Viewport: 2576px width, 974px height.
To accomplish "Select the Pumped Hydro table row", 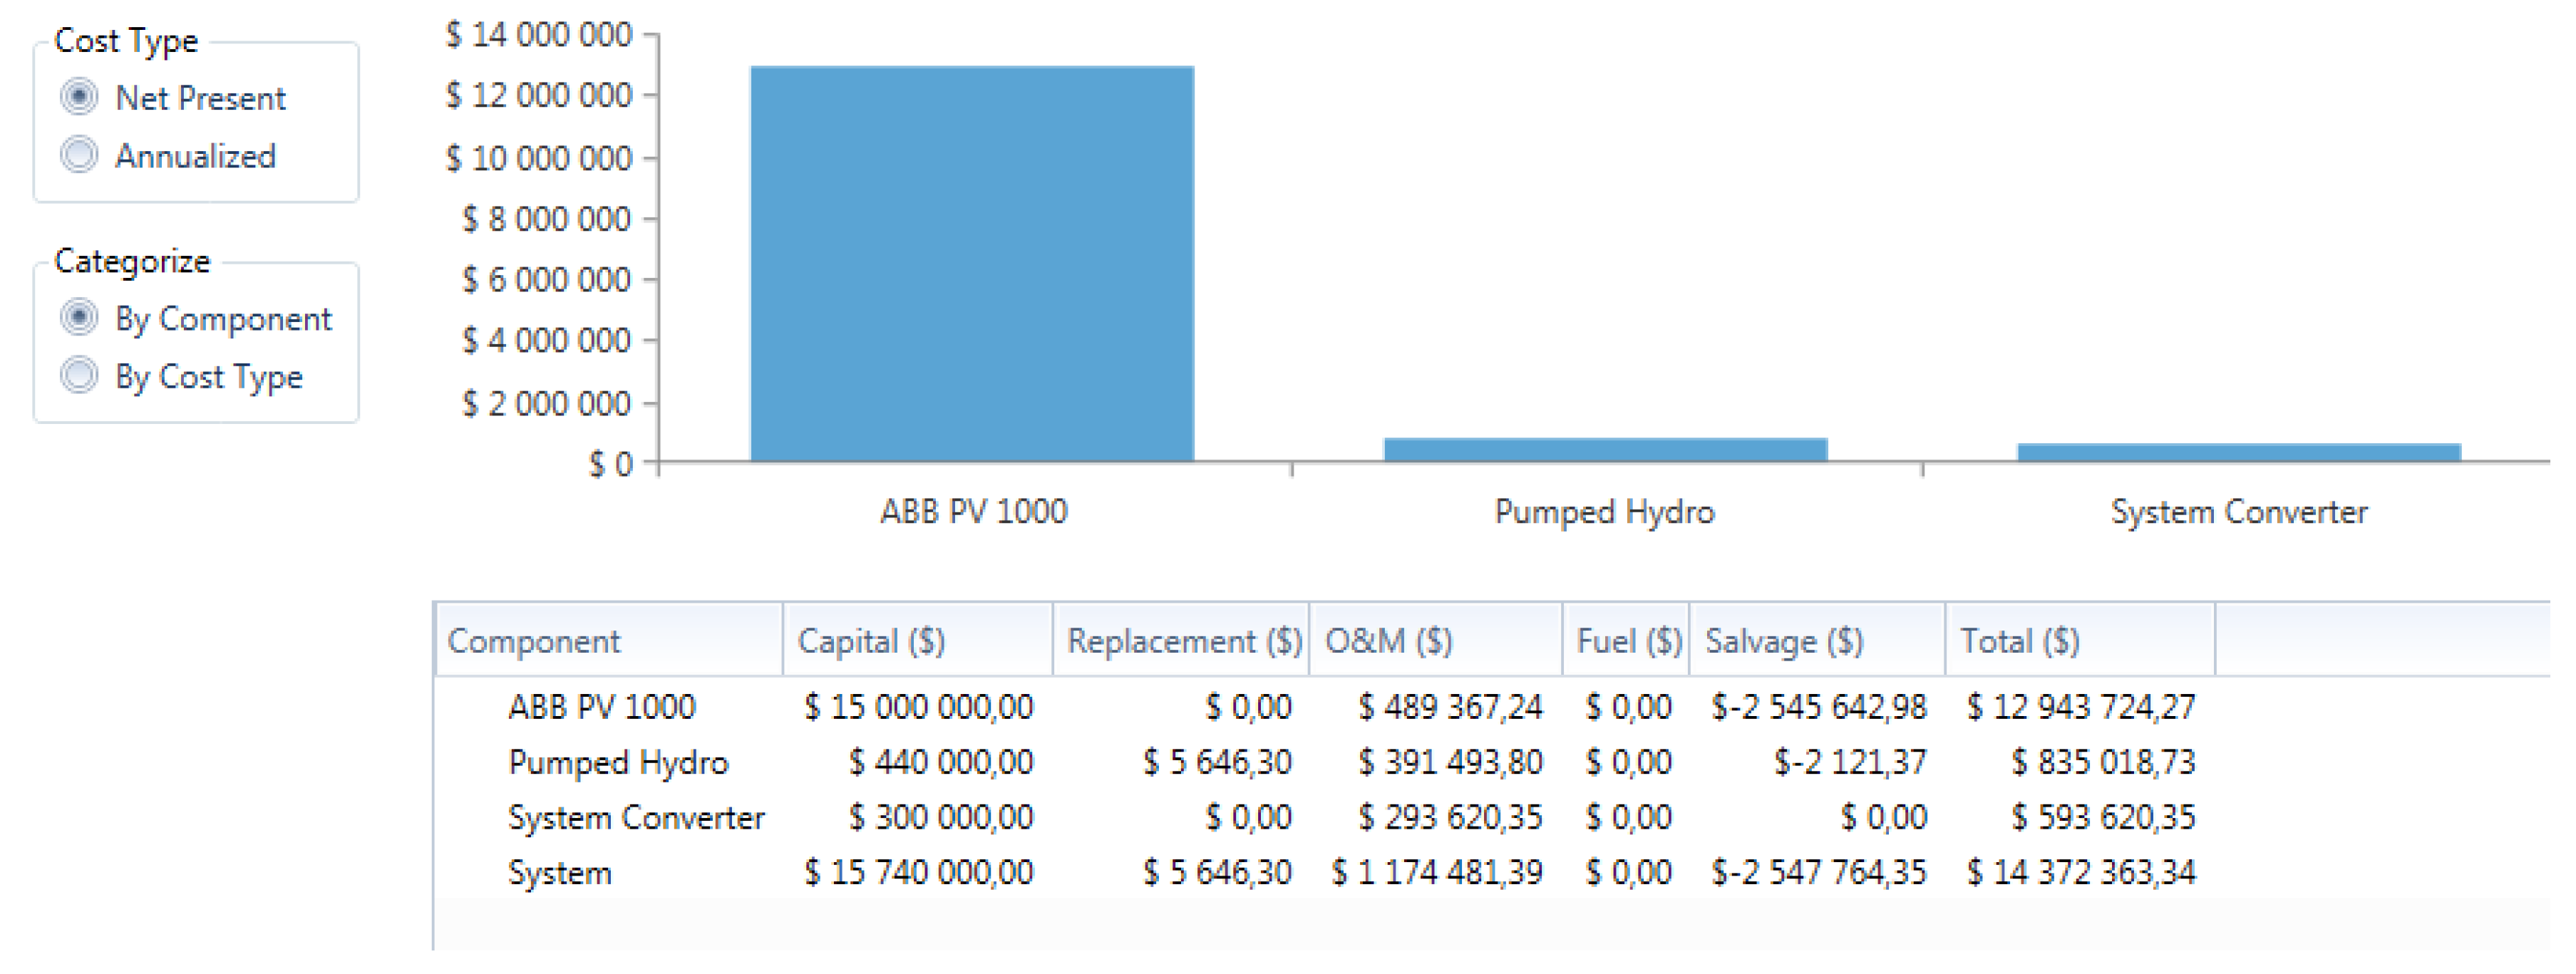I will point(617,762).
